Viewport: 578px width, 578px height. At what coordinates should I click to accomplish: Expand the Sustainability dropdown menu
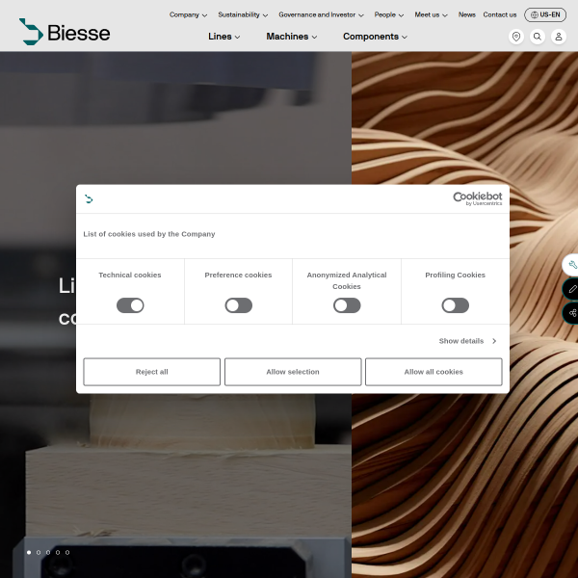[243, 14]
